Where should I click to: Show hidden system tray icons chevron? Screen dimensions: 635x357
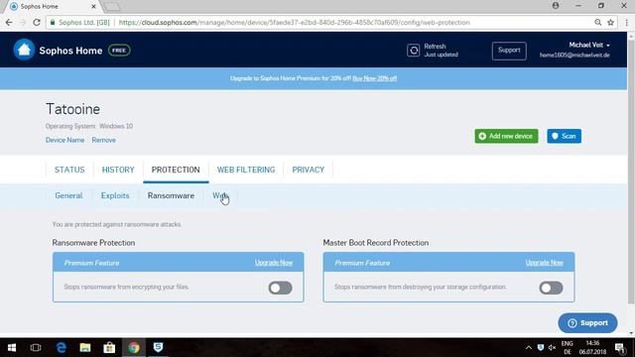pos(529,348)
